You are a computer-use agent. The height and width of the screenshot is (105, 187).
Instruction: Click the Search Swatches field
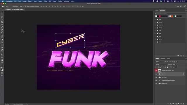click(171, 14)
